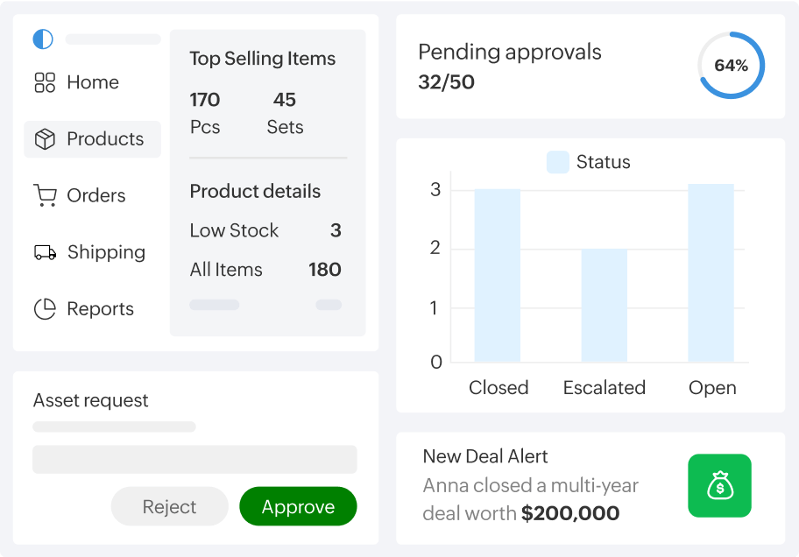
Task: Open Orders using the shopping cart icon
Action: point(46,194)
